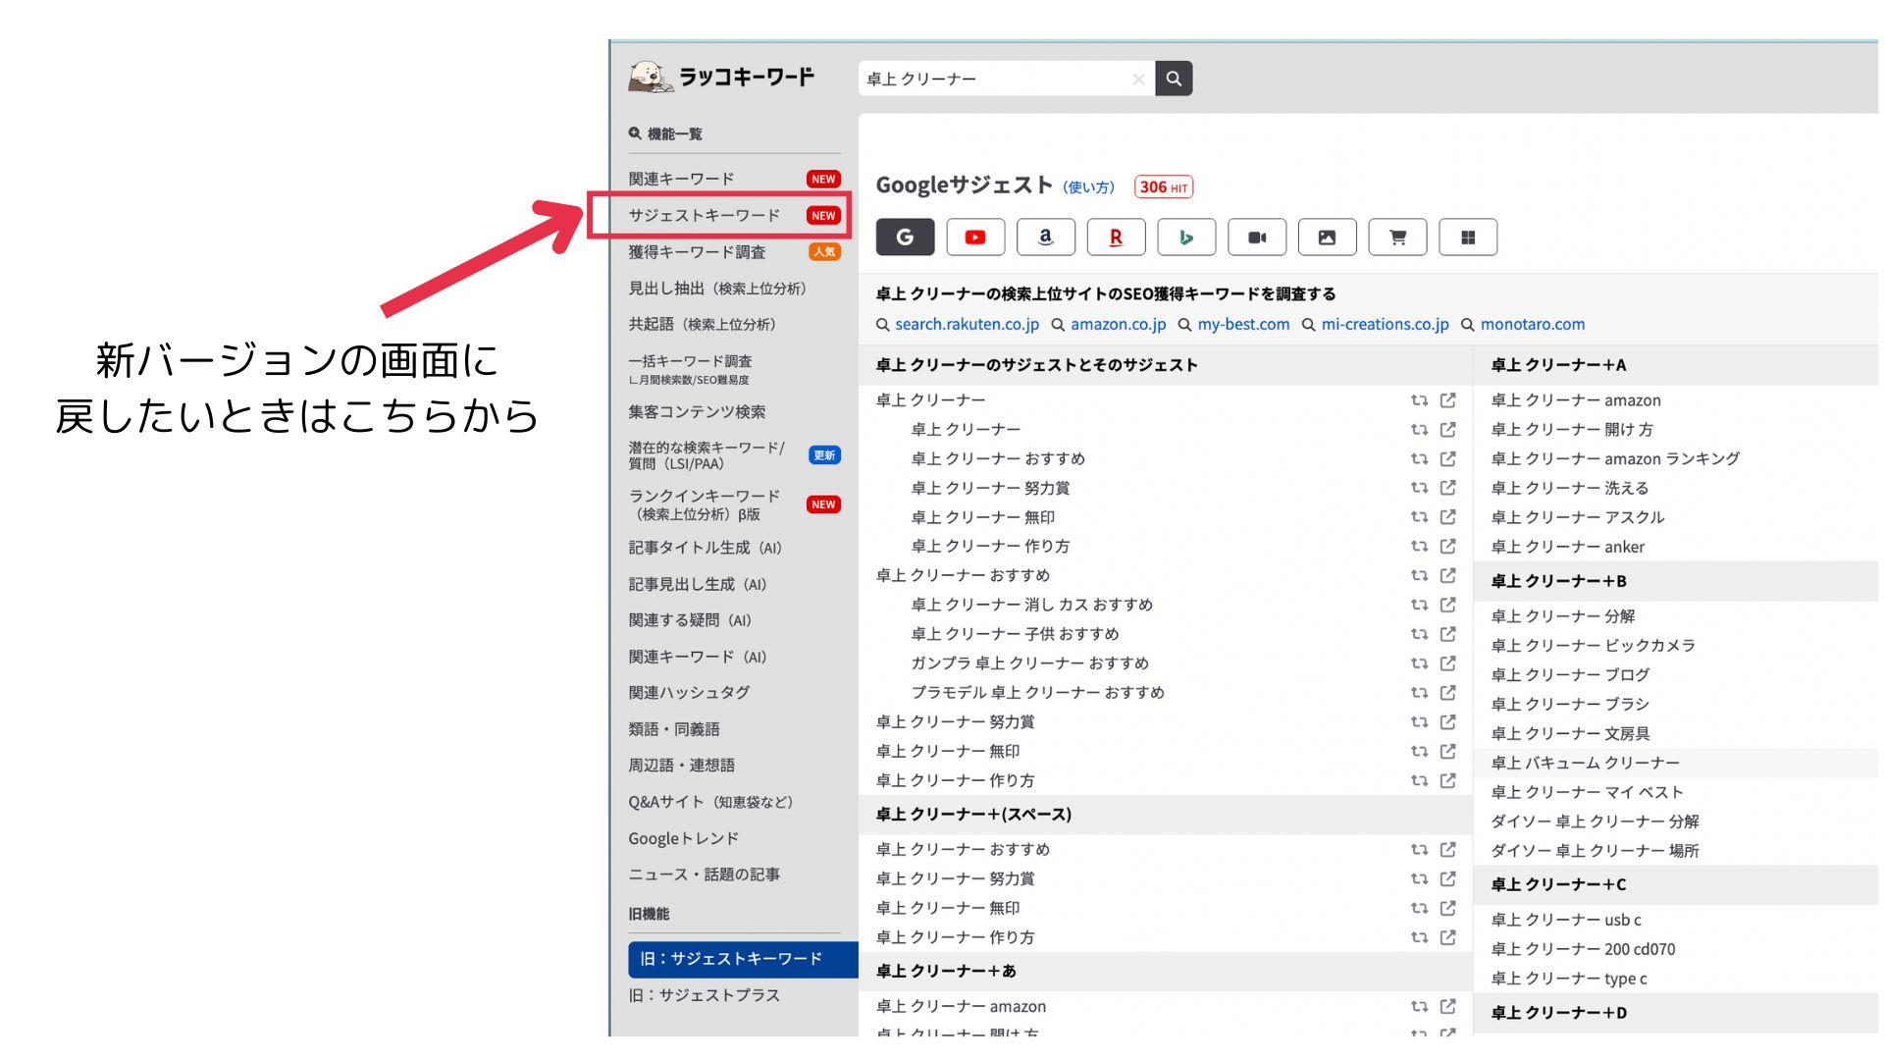The width and height of the screenshot is (1884, 1060).
Task: Click search icon beside search.rakuten.co.jp
Action: coord(882,325)
